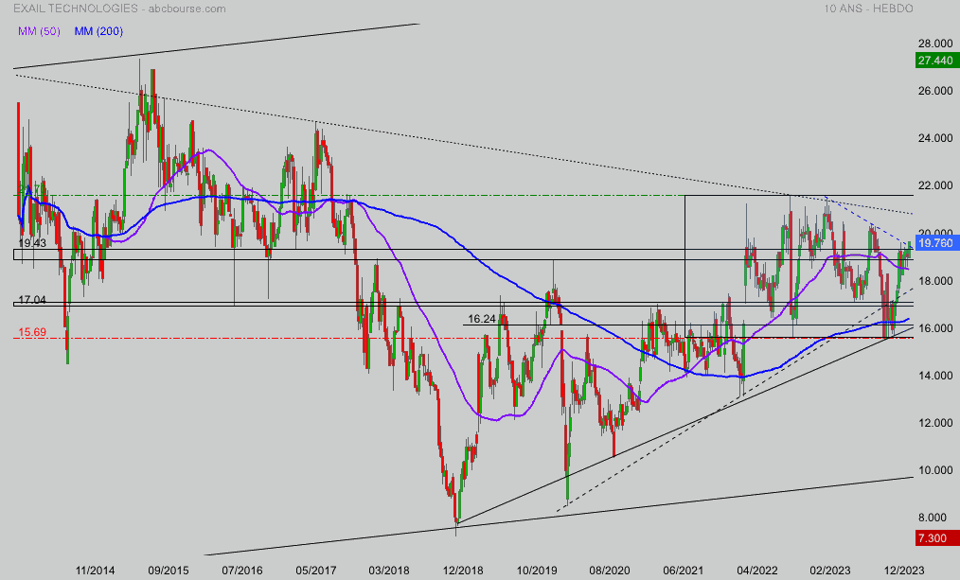Click the 10/2019 date axis label
This screenshot has width=960, height=580.
pos(536,571)
